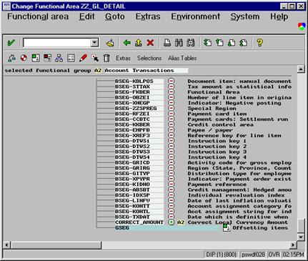Viewport: 308px width, 261px height.
Task: Click into the command input field
Action: [x=57, y=43]
